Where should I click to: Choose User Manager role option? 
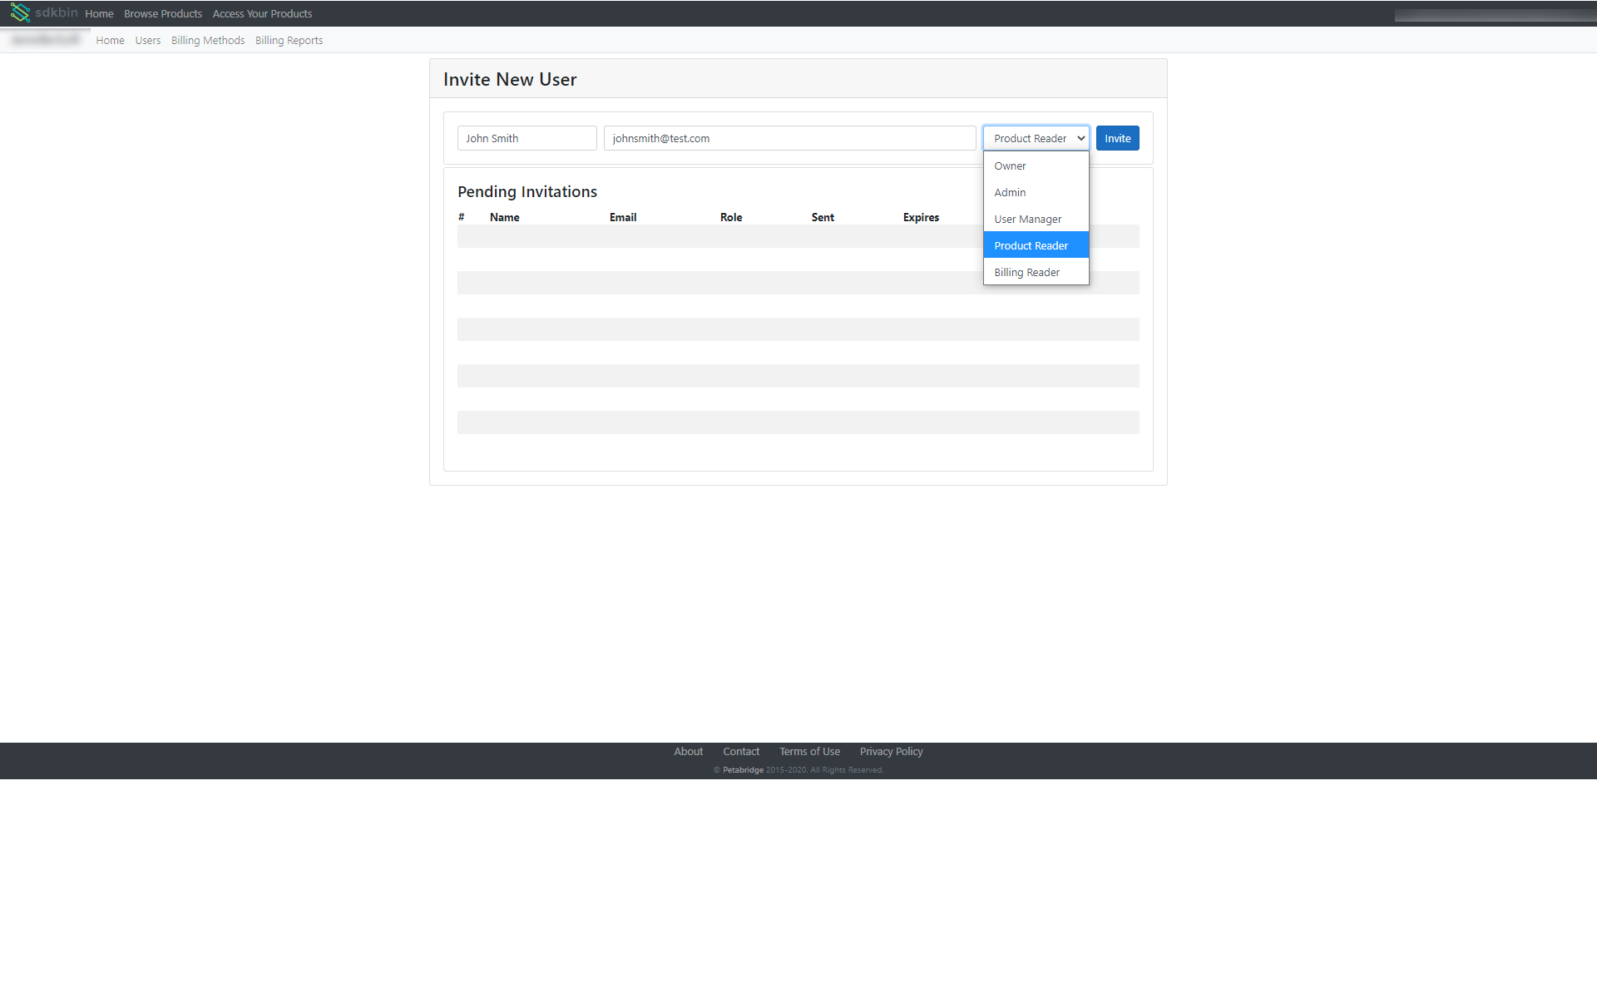tap(1028, 219)
